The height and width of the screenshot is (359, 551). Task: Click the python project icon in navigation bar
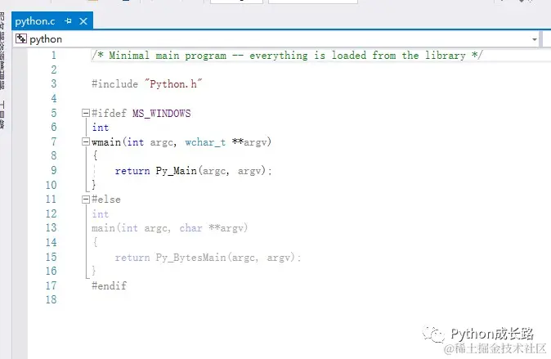pos(21,38)
